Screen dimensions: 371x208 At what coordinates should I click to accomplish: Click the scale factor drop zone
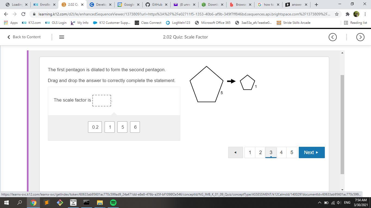pyautogui.click(x=102, y=100)
